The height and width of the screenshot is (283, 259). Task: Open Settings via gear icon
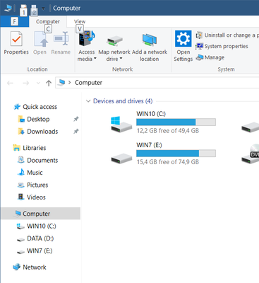click(x=183, y=39)
